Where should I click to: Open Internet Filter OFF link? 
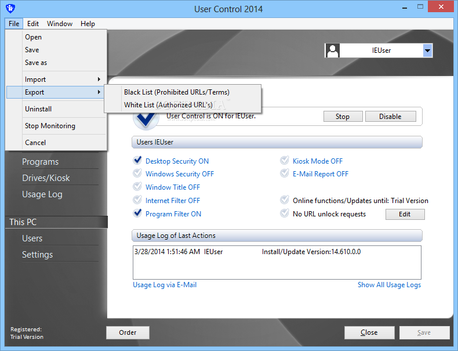tap(173, 201)
